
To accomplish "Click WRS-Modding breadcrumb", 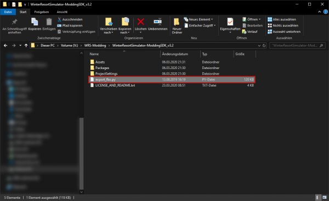I will [x=95, y=45].
